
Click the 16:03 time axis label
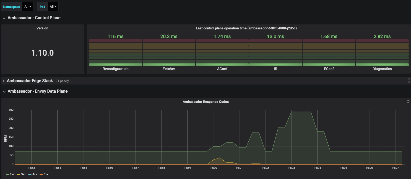coord(292,168)
